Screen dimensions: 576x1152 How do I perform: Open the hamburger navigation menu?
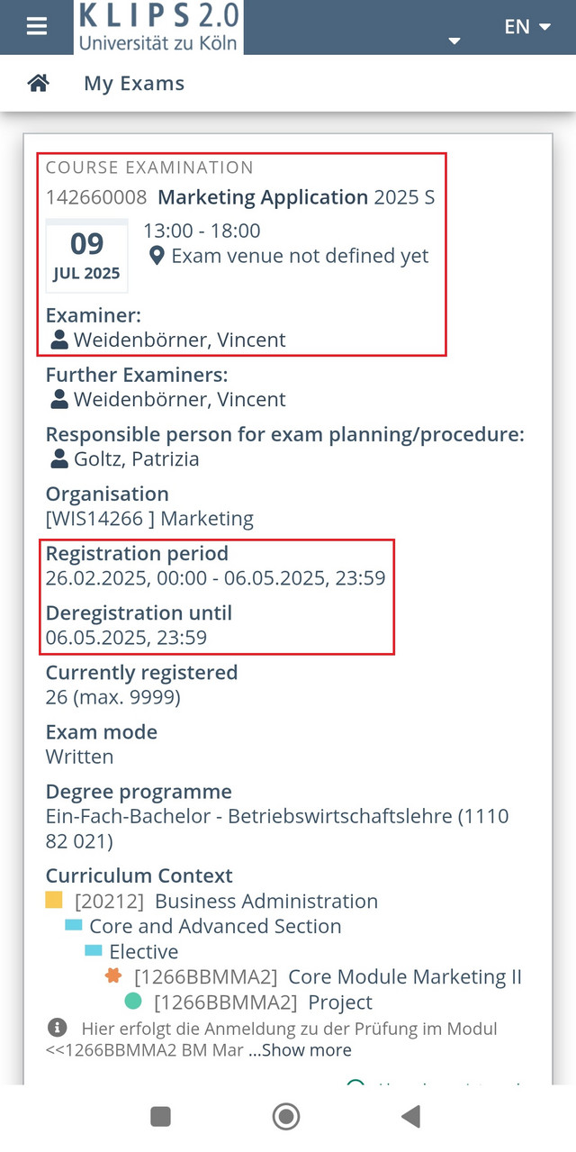(36, 26)
